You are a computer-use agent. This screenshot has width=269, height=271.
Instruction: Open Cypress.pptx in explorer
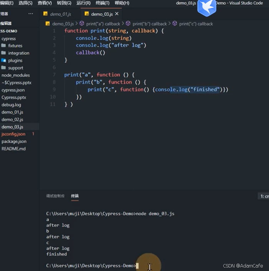(x=14, y=98)
